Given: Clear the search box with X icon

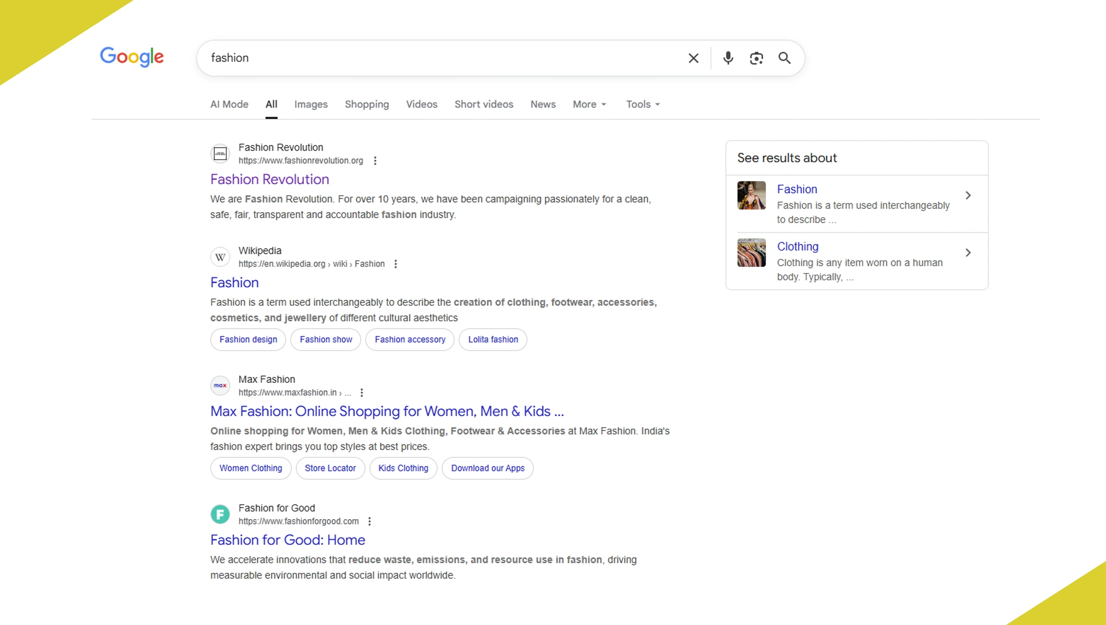Looking at the screenshot, I should click(693, 58).
